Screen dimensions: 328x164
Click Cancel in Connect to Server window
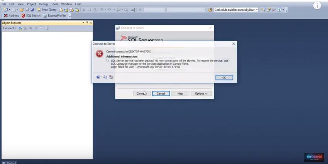click(161, 94)
